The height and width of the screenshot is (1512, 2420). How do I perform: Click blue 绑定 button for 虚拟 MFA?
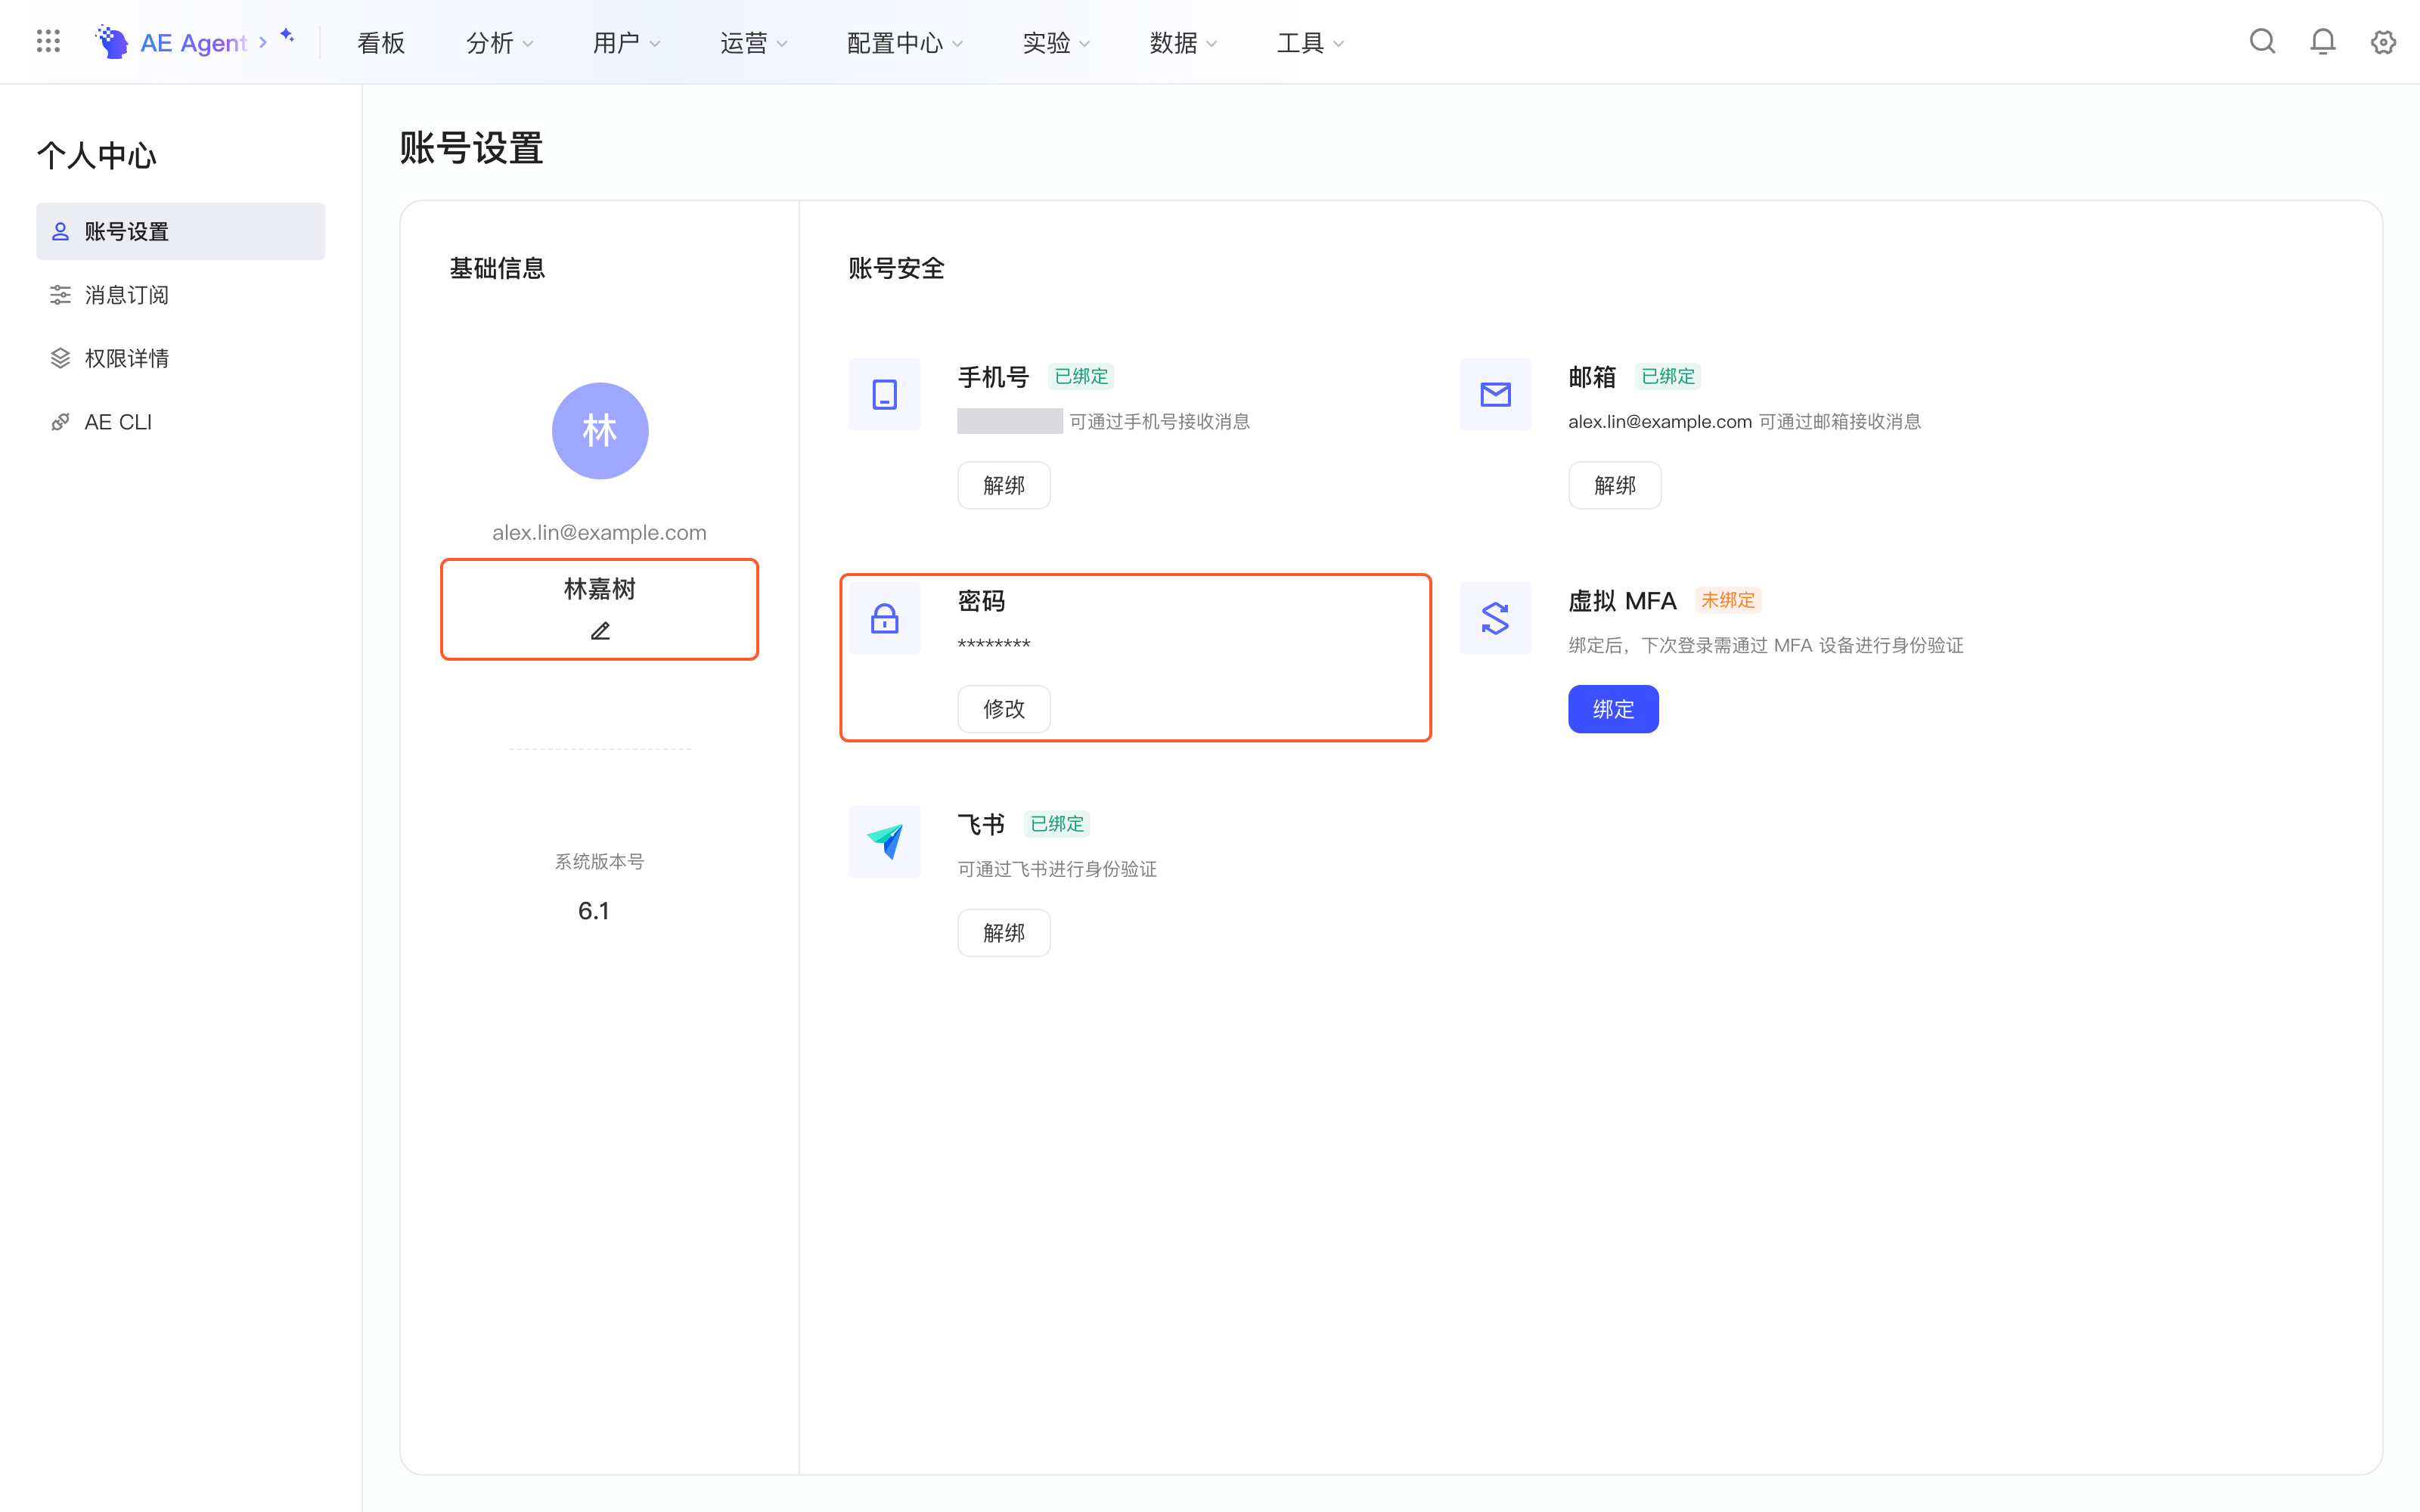click(x=1613, y=709)
